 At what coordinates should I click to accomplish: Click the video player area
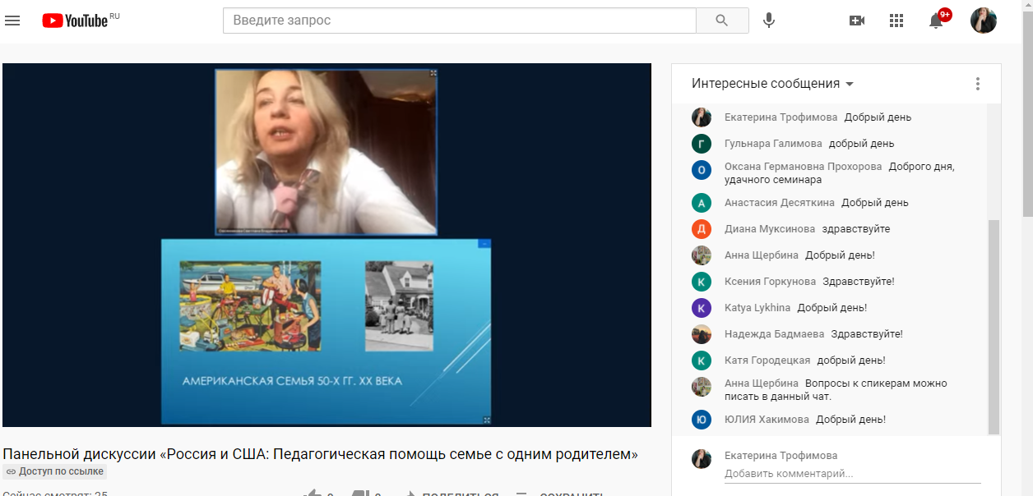pos(327,245)
